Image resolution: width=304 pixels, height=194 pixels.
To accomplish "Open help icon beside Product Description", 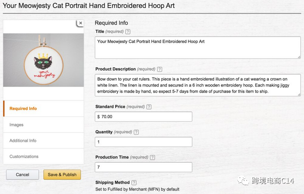I will click(160, 69).
